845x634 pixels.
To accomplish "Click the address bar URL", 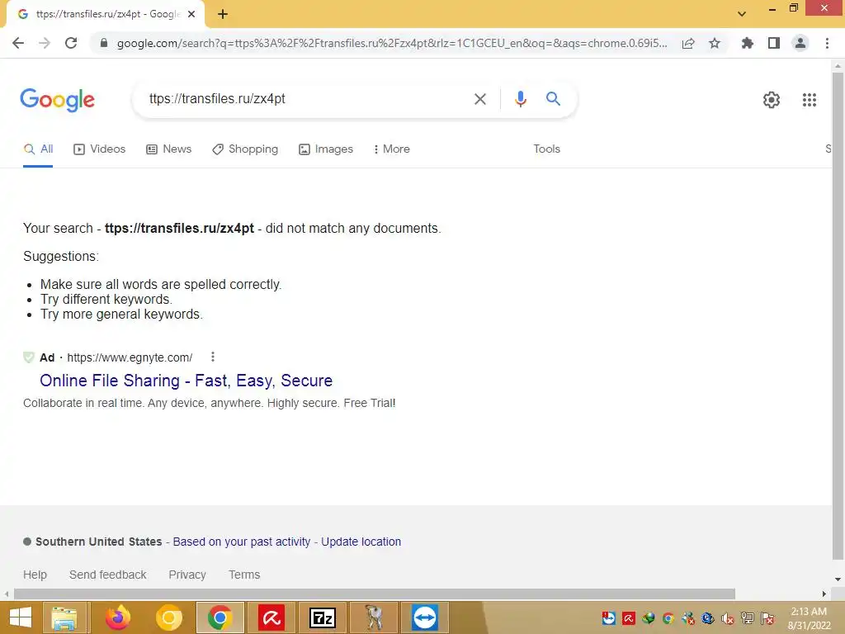I will click(392, 43).
